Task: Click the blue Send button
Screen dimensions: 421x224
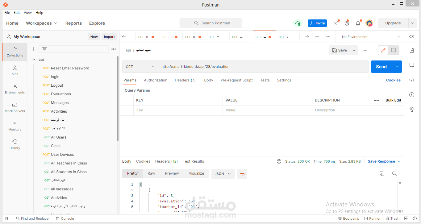Action: 381,67
